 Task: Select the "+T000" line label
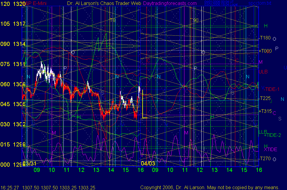tap(265, 51)
